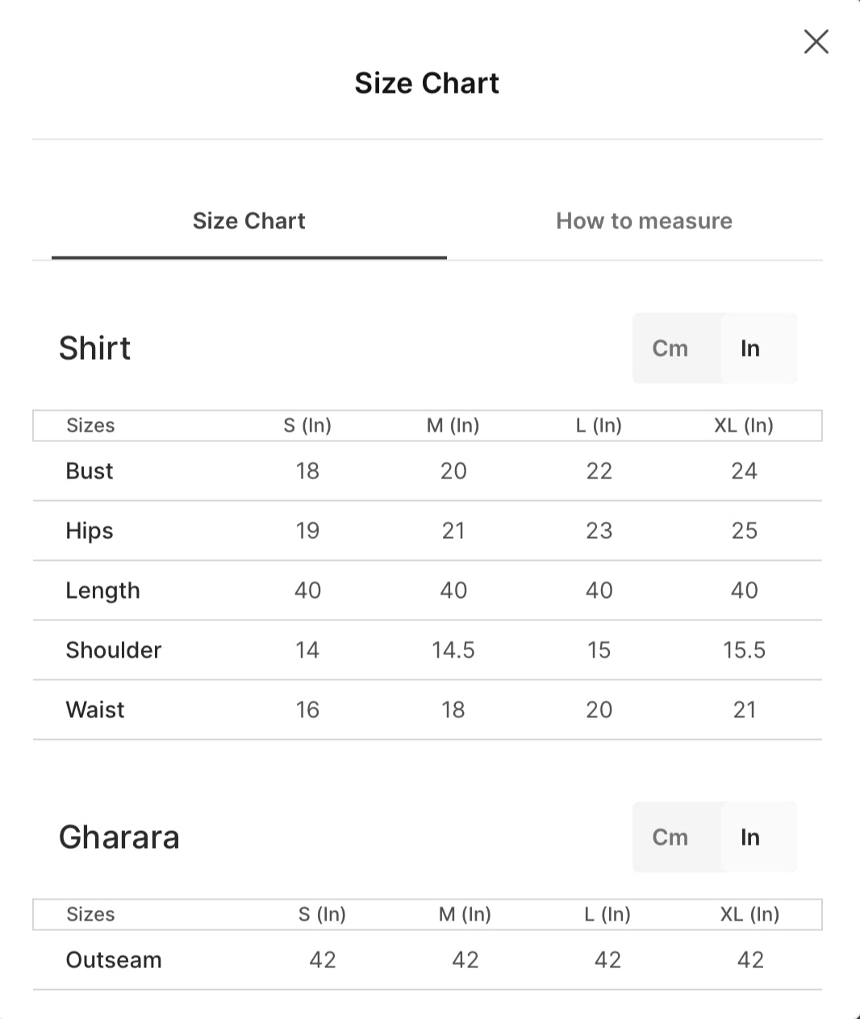This screenshot has width=860, height=1019.
Task: Click the XL (In) column header in Shirt table
Action: click(744, 425)
